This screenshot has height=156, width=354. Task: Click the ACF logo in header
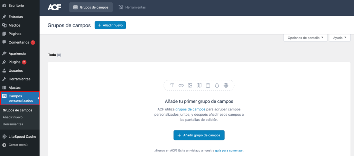[x=54, y=7]
